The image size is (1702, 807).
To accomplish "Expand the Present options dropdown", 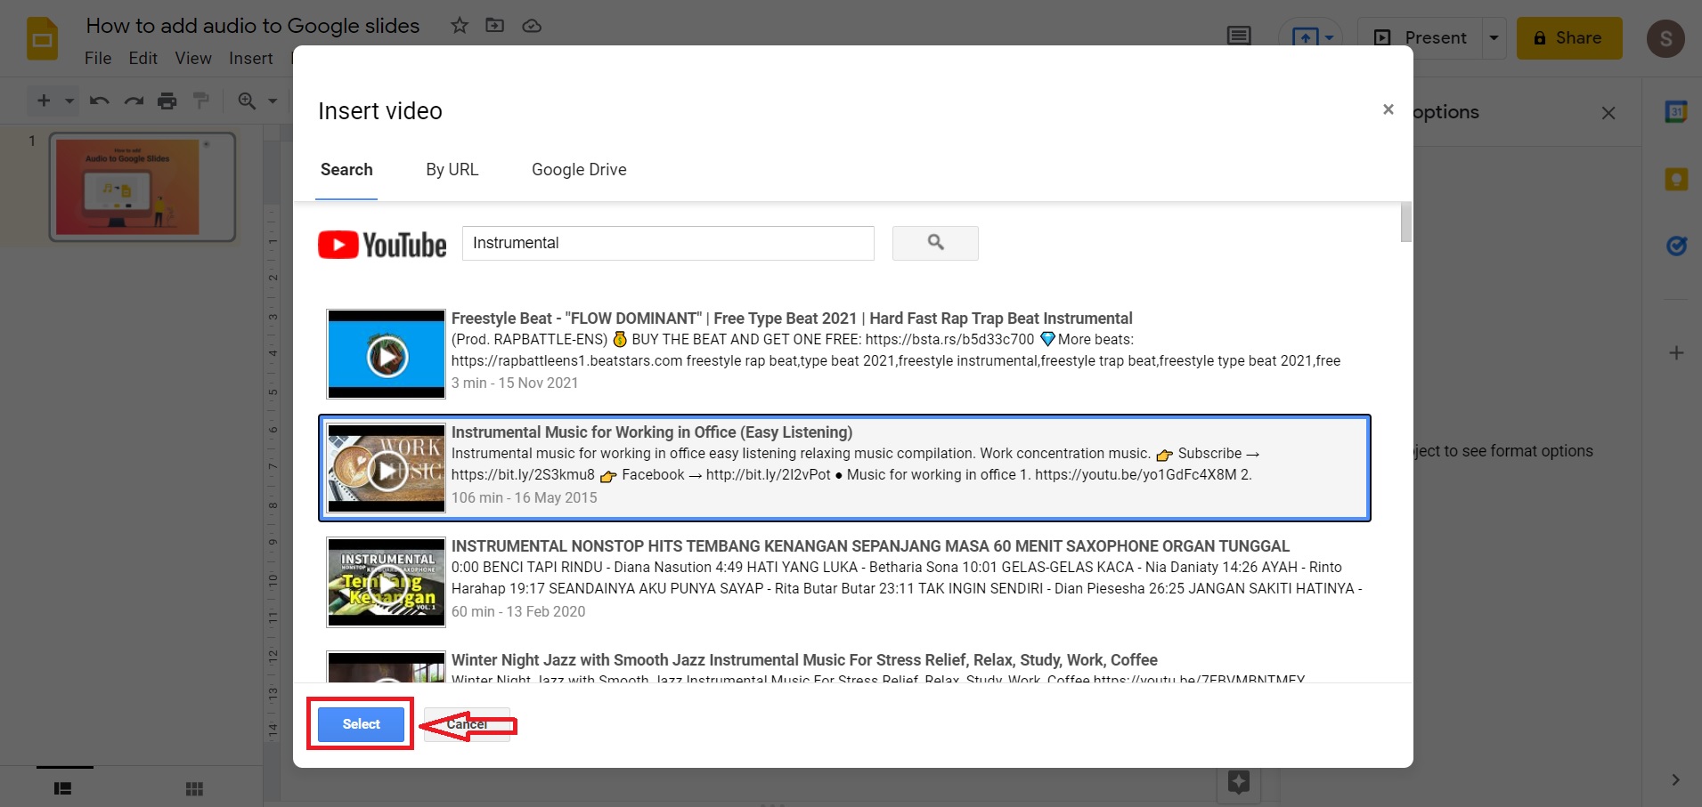I will tap(1494, 37).
